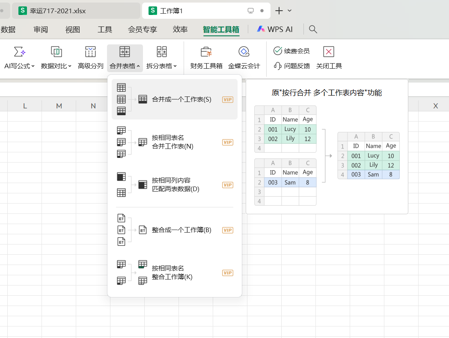Click the 关闭工具 close tool icon
449x338 pixels.
point(329,52)
